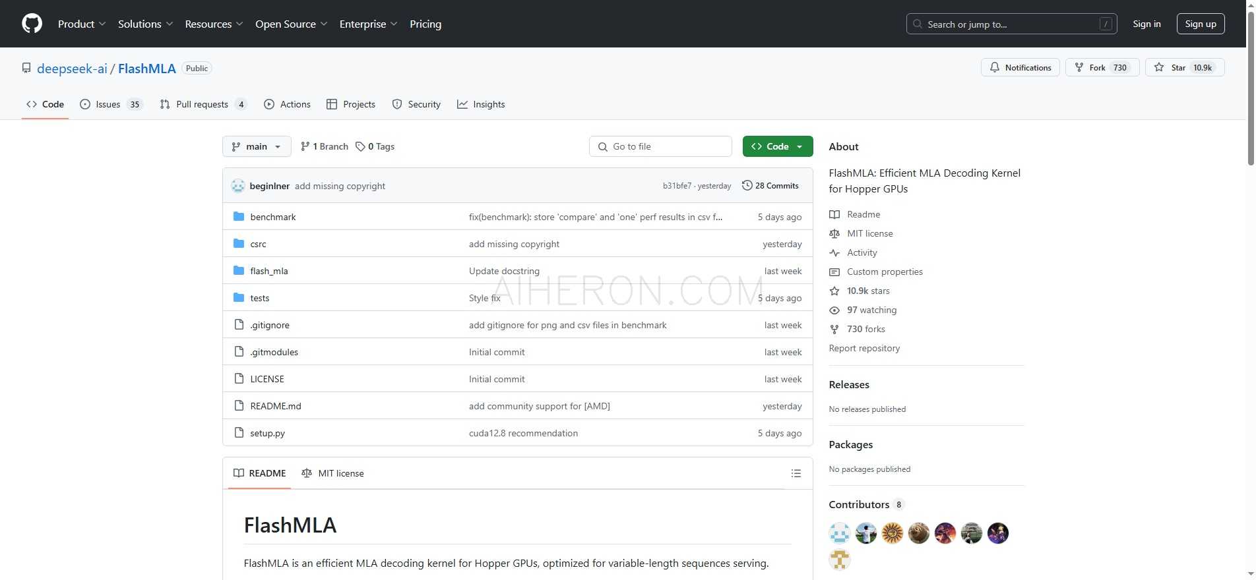Image resolution: width=1256 pixels, height=580 pixels.
Task: Open the README outline list icon
Action: [x=796, y=473]
